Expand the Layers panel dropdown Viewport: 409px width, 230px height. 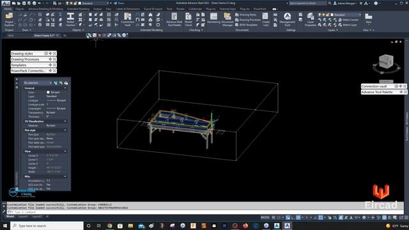pyautogui.click(x=332, y=30)
